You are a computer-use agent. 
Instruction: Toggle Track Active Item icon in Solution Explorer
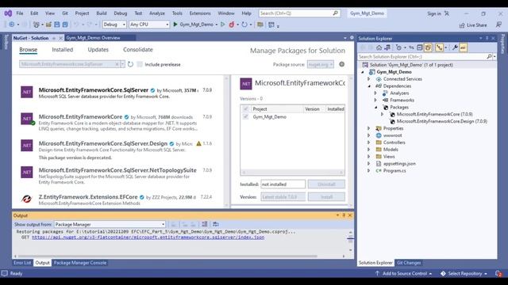click(x=439, y=47)
